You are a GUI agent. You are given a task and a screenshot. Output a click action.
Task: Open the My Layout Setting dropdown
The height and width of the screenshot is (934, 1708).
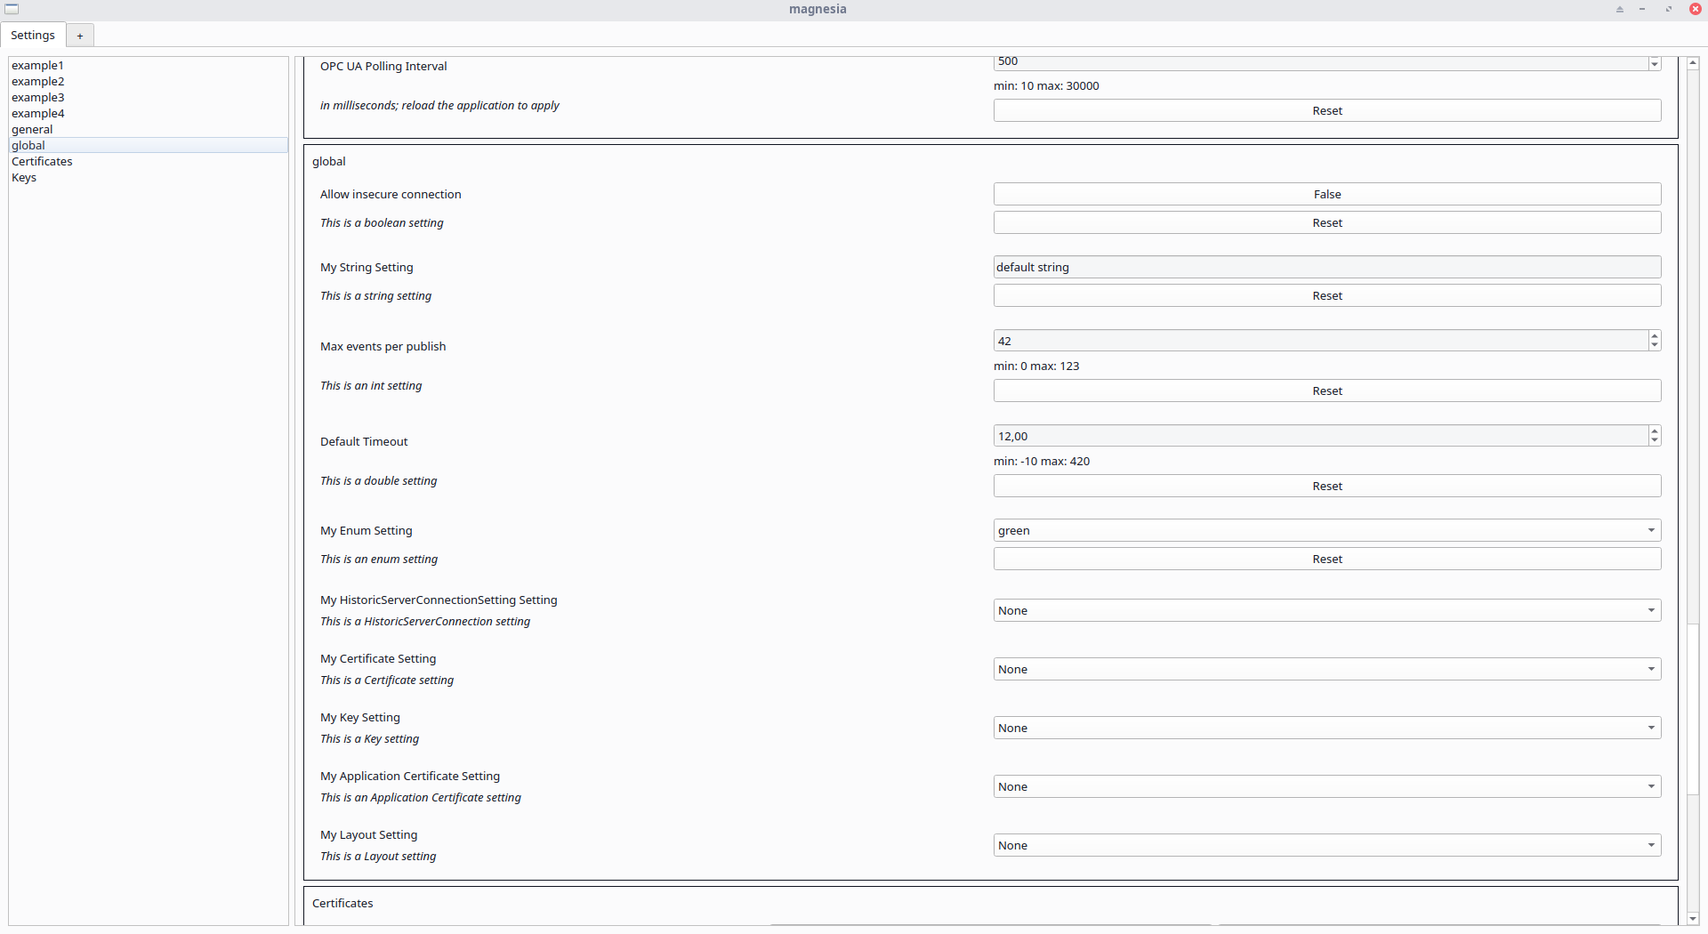[x=1326, y=845]
